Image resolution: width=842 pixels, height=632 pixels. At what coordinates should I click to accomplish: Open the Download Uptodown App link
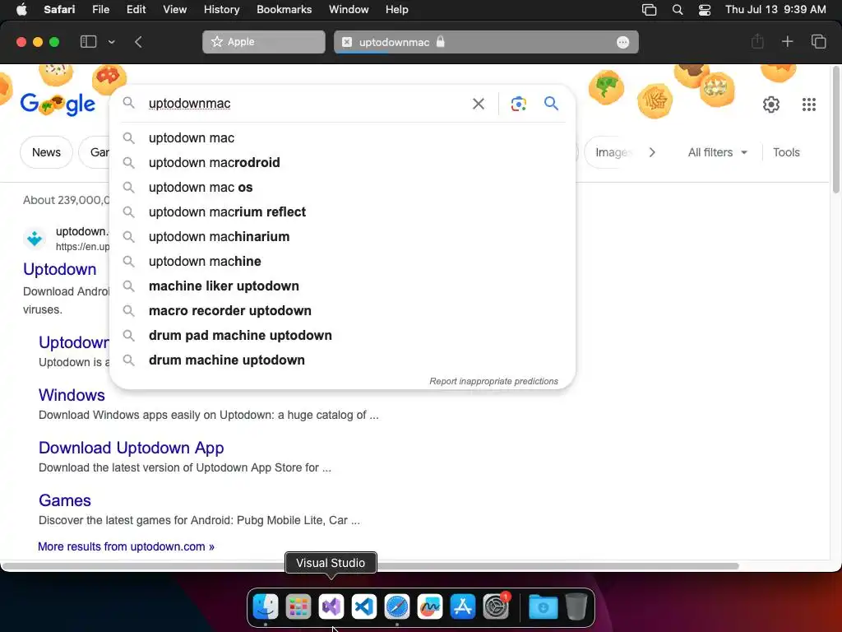pyautogui.click(x=131, y=448)
